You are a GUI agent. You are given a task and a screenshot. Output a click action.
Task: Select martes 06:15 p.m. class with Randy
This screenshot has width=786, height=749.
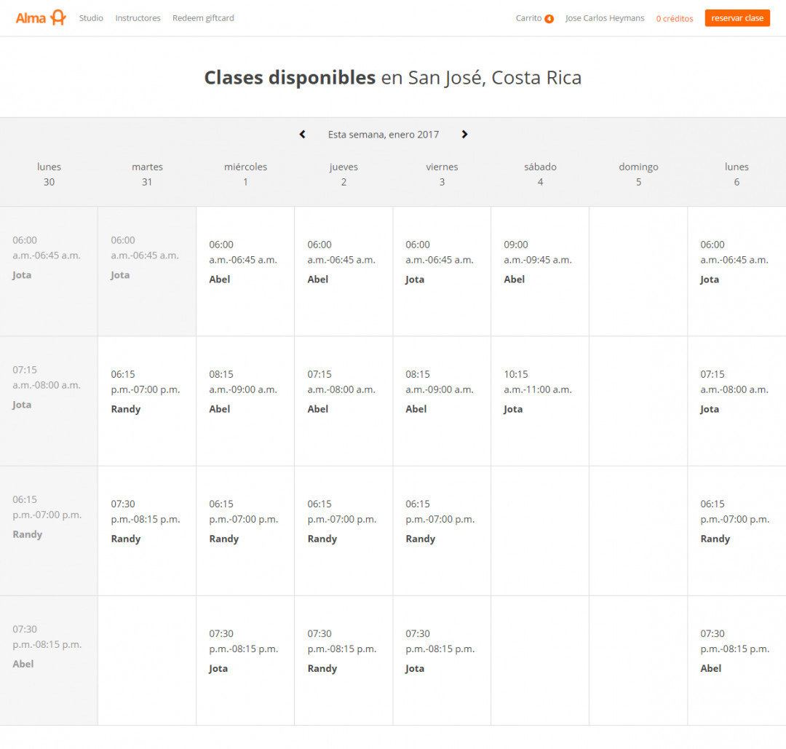coord(147,400)
